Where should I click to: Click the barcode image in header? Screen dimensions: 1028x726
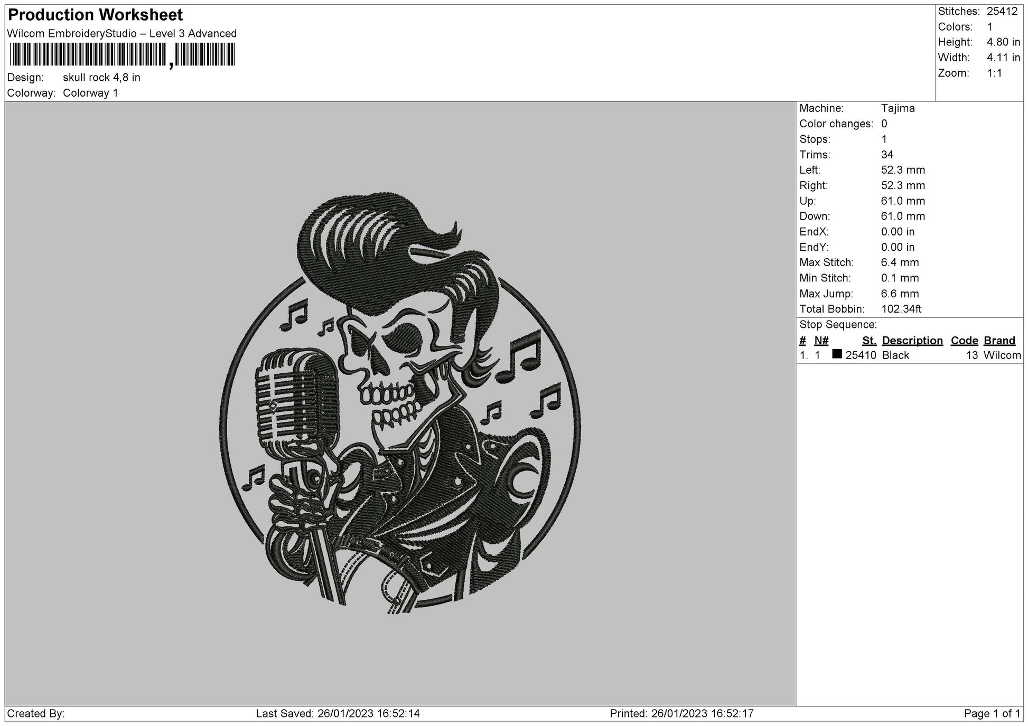coord(122,55)
